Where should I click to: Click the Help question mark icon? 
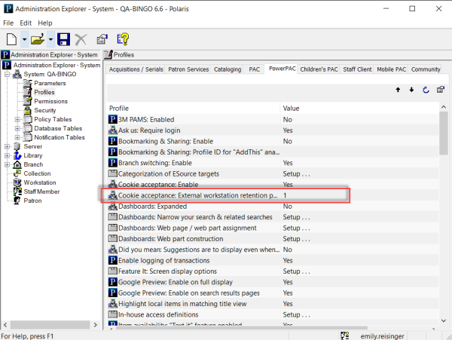[123, 39]
